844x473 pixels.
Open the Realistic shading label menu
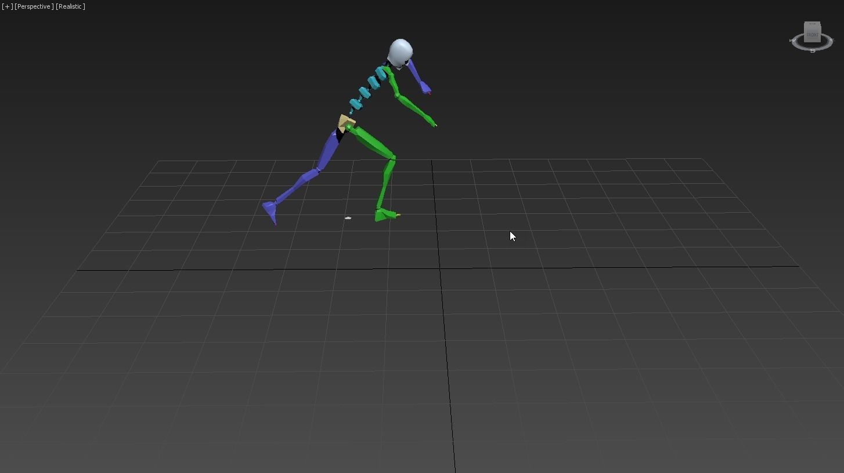[x=70, y=6]
